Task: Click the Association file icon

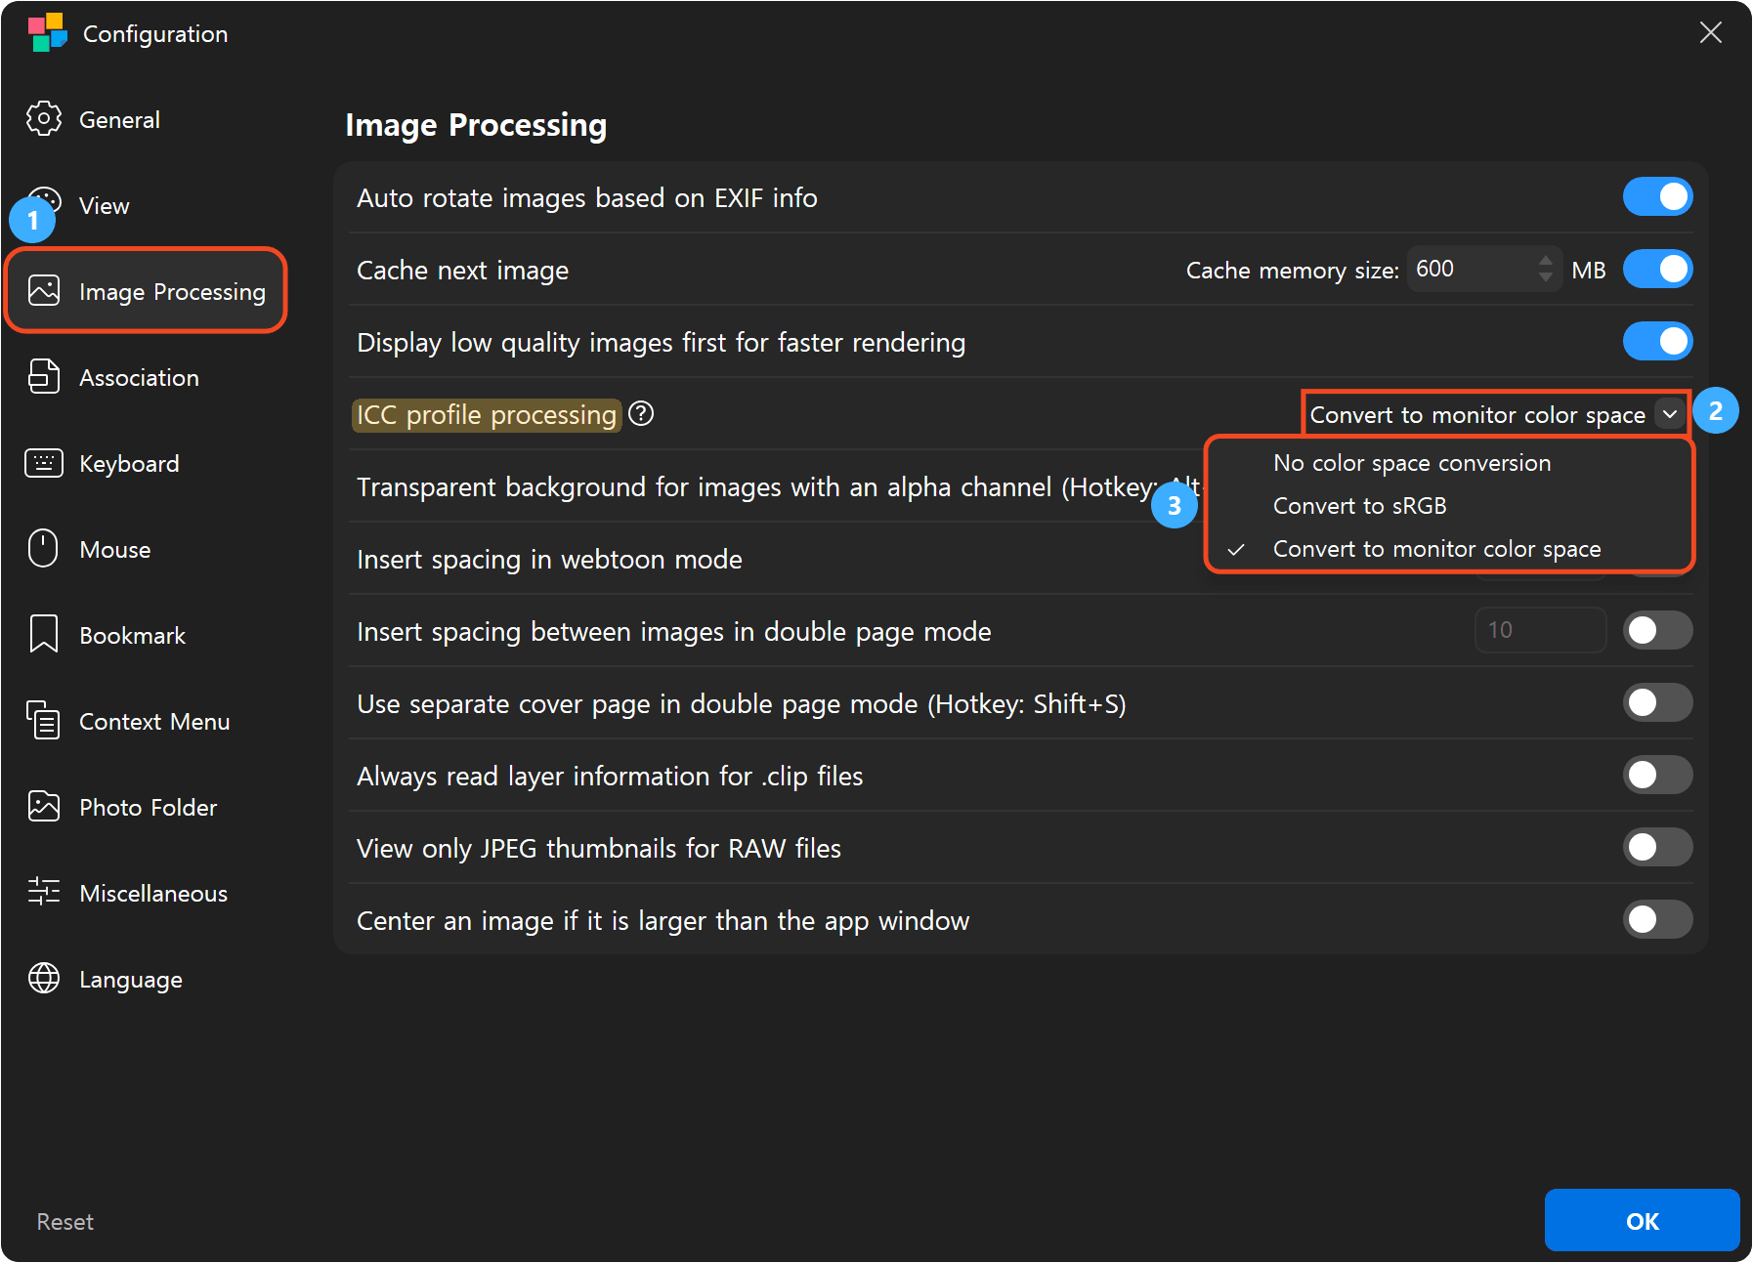Action: (x=43, y=377)
